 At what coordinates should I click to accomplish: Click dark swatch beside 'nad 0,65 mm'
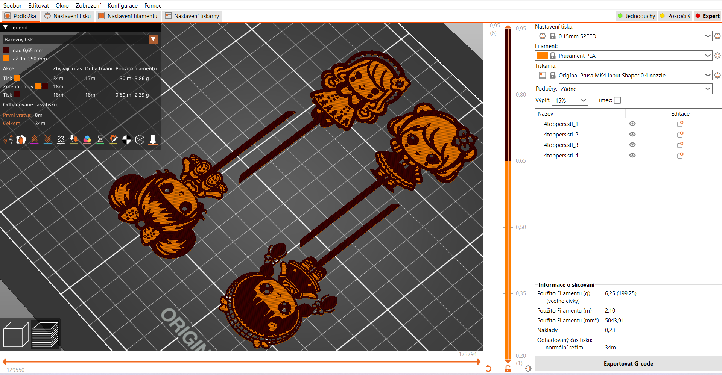coord(6,50)
